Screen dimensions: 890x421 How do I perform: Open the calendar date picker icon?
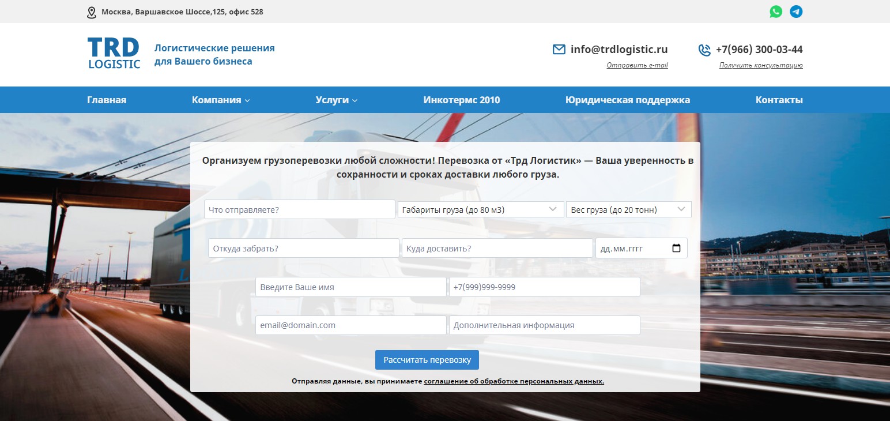[x=676, y=249]
